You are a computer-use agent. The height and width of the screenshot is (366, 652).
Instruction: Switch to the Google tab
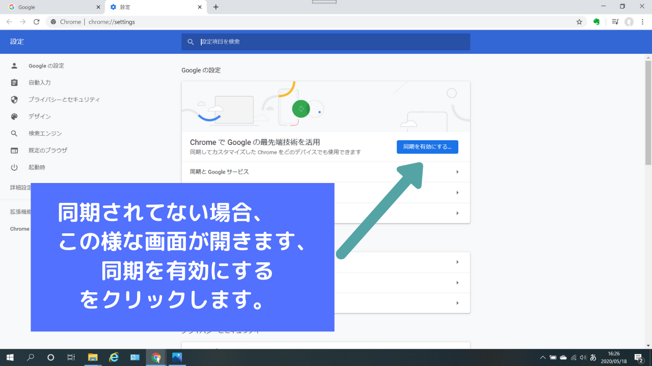[53, 7]
